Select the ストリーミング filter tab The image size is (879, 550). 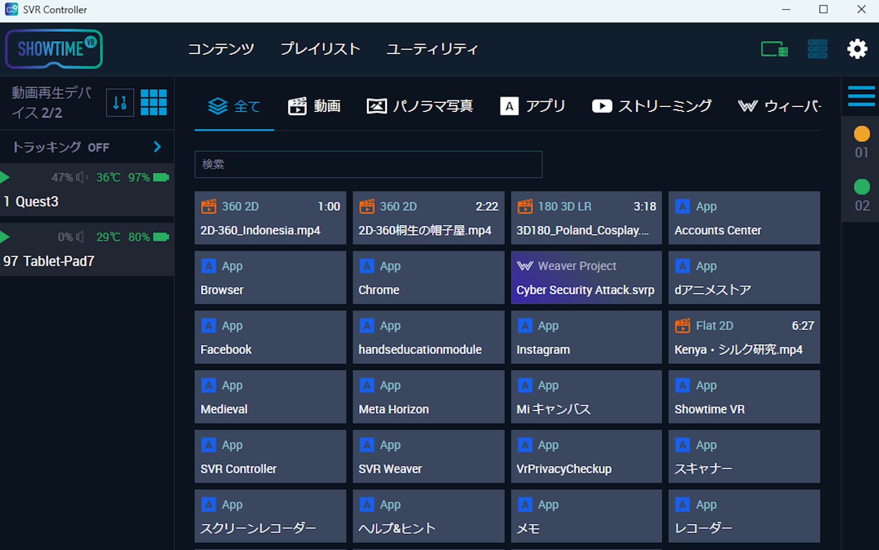tap(651, 106)
